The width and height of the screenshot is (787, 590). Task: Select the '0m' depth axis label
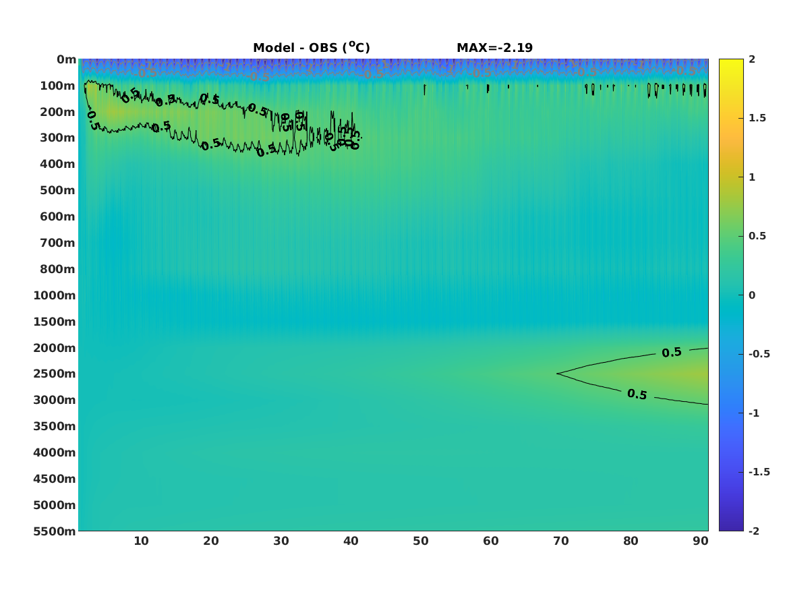66,60
